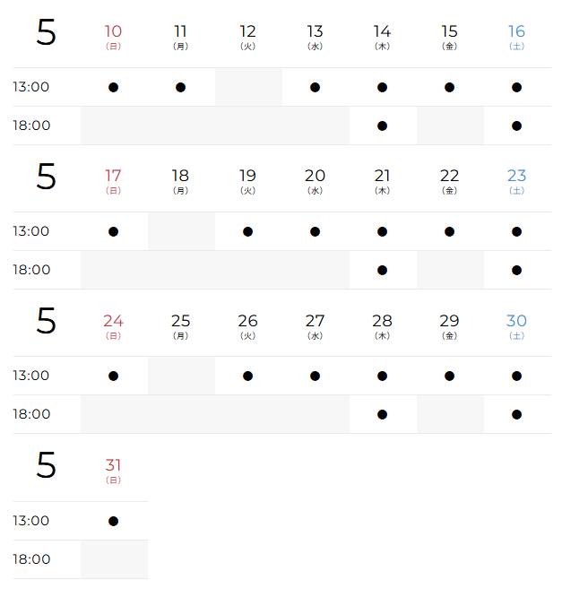Select the 13:00 slot on May 11

180,88
